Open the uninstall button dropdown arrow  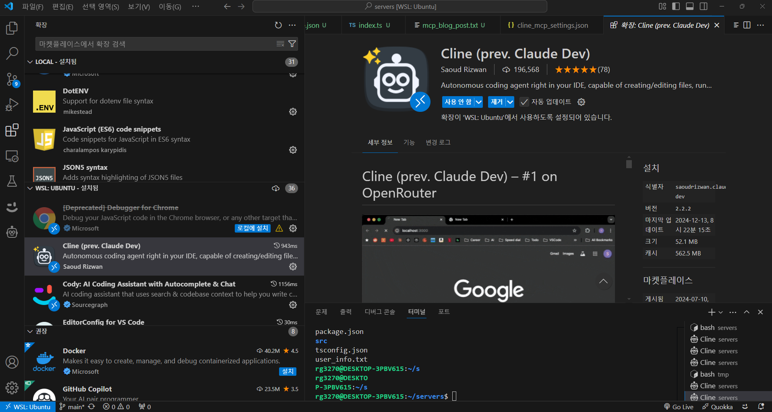point(510,102)
